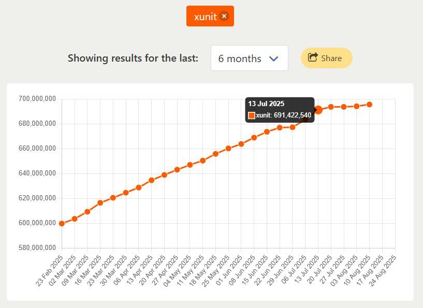Select the 04 May 2025 data point

coord(190,165)
